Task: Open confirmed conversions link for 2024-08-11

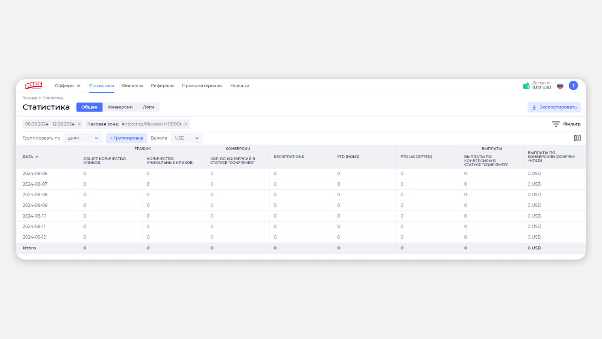Action: [212, 227]
